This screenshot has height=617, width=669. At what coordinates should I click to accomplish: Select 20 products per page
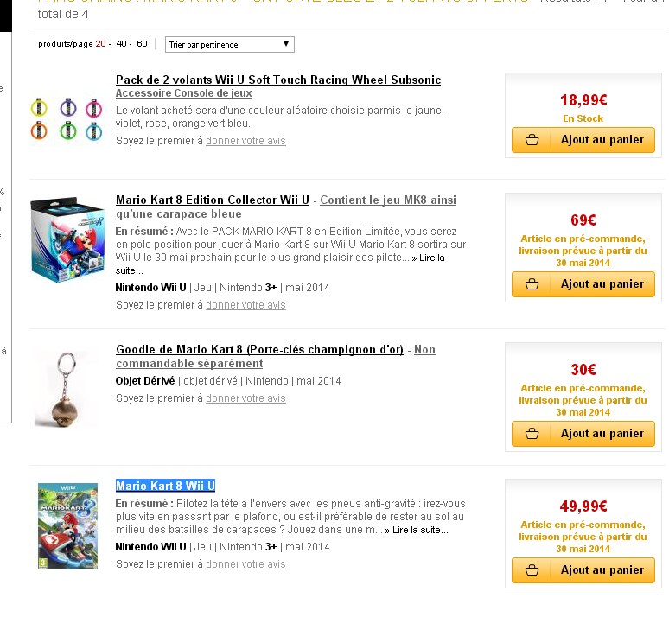coord(100,44)
